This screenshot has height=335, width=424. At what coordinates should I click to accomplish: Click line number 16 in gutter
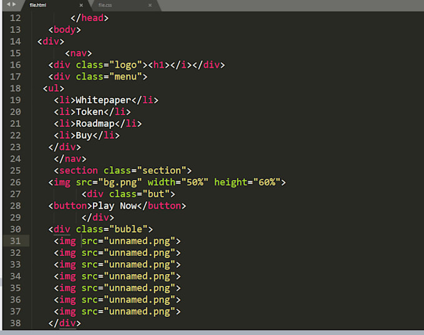(x=16, y=65)
